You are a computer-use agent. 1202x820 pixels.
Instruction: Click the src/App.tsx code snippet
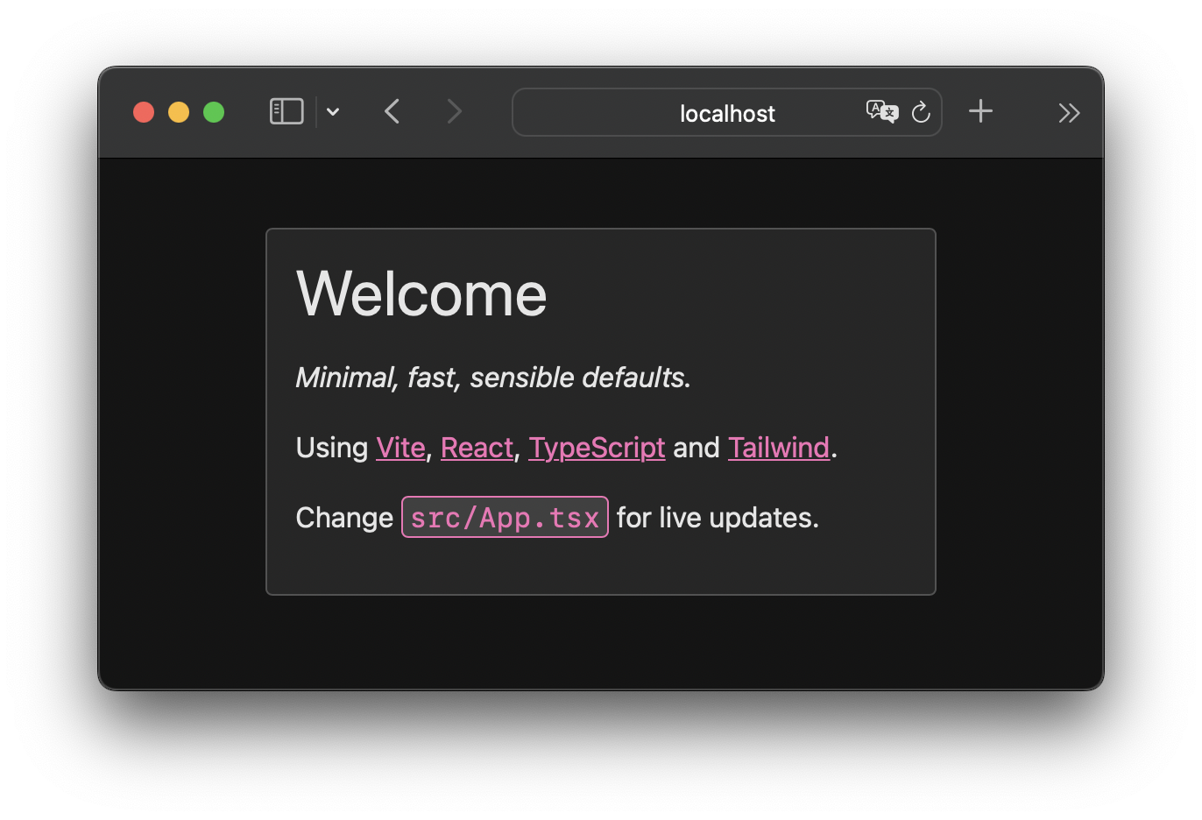click(x=505, y=517)
